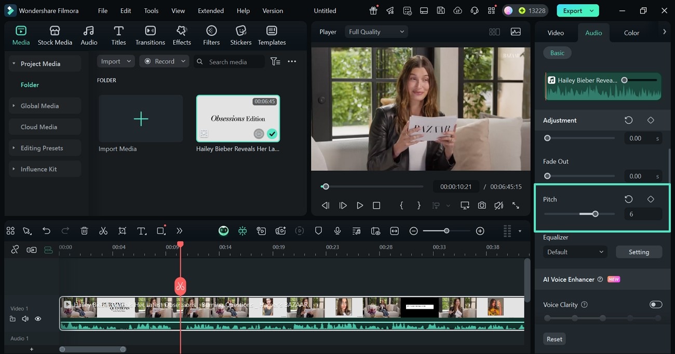
Task: Delete clip using the trash icon
Action: (84, 230)
